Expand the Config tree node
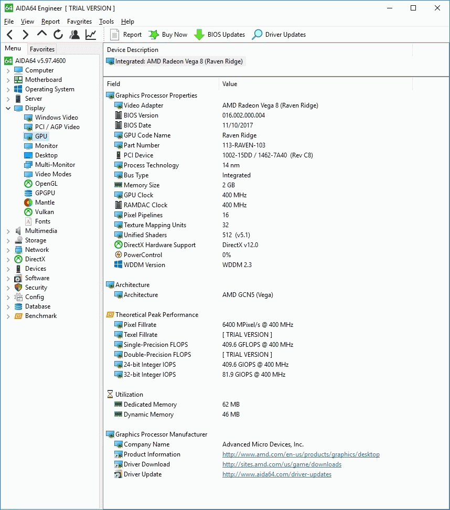 (x=8, y=297)
